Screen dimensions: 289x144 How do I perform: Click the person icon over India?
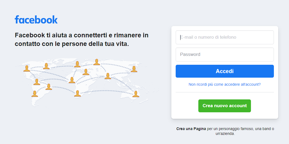coord(108,76)
